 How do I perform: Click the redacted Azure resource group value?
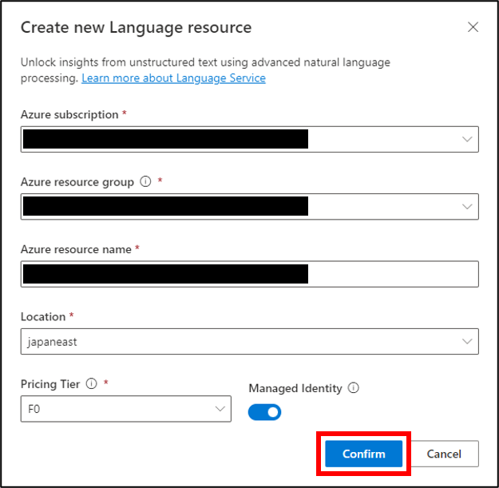[x=165, y=206]
